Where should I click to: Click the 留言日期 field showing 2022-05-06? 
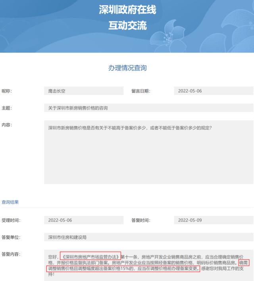[x=214, y=91]
